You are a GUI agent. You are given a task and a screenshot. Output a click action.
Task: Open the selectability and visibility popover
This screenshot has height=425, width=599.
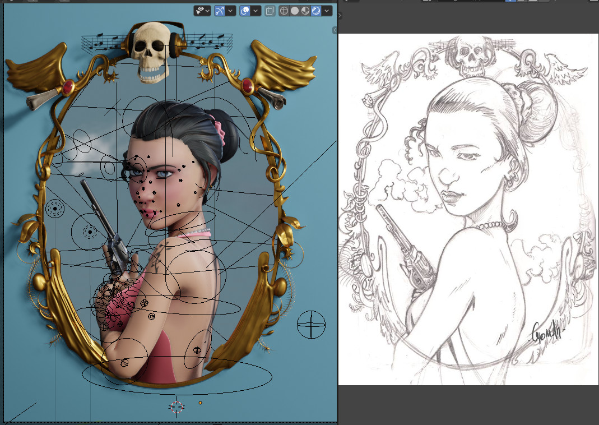[202, 11]
